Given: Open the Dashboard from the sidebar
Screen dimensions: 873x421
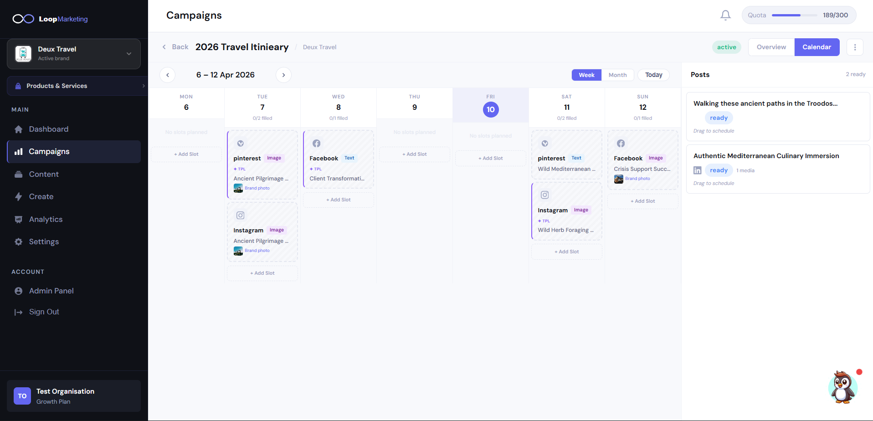Looking at the screenshot, I should [47, 129].
